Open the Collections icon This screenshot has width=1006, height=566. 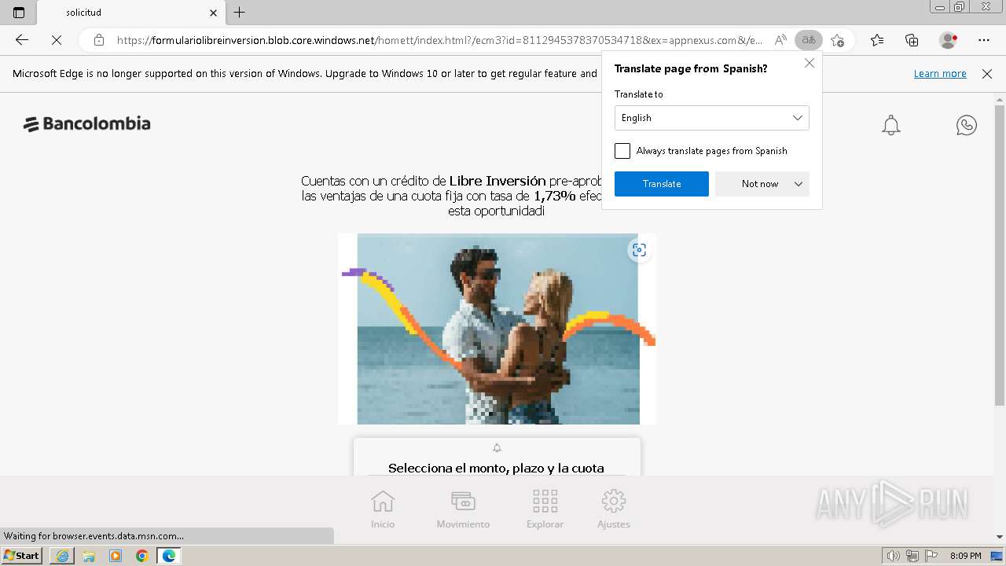pos(912,40)
